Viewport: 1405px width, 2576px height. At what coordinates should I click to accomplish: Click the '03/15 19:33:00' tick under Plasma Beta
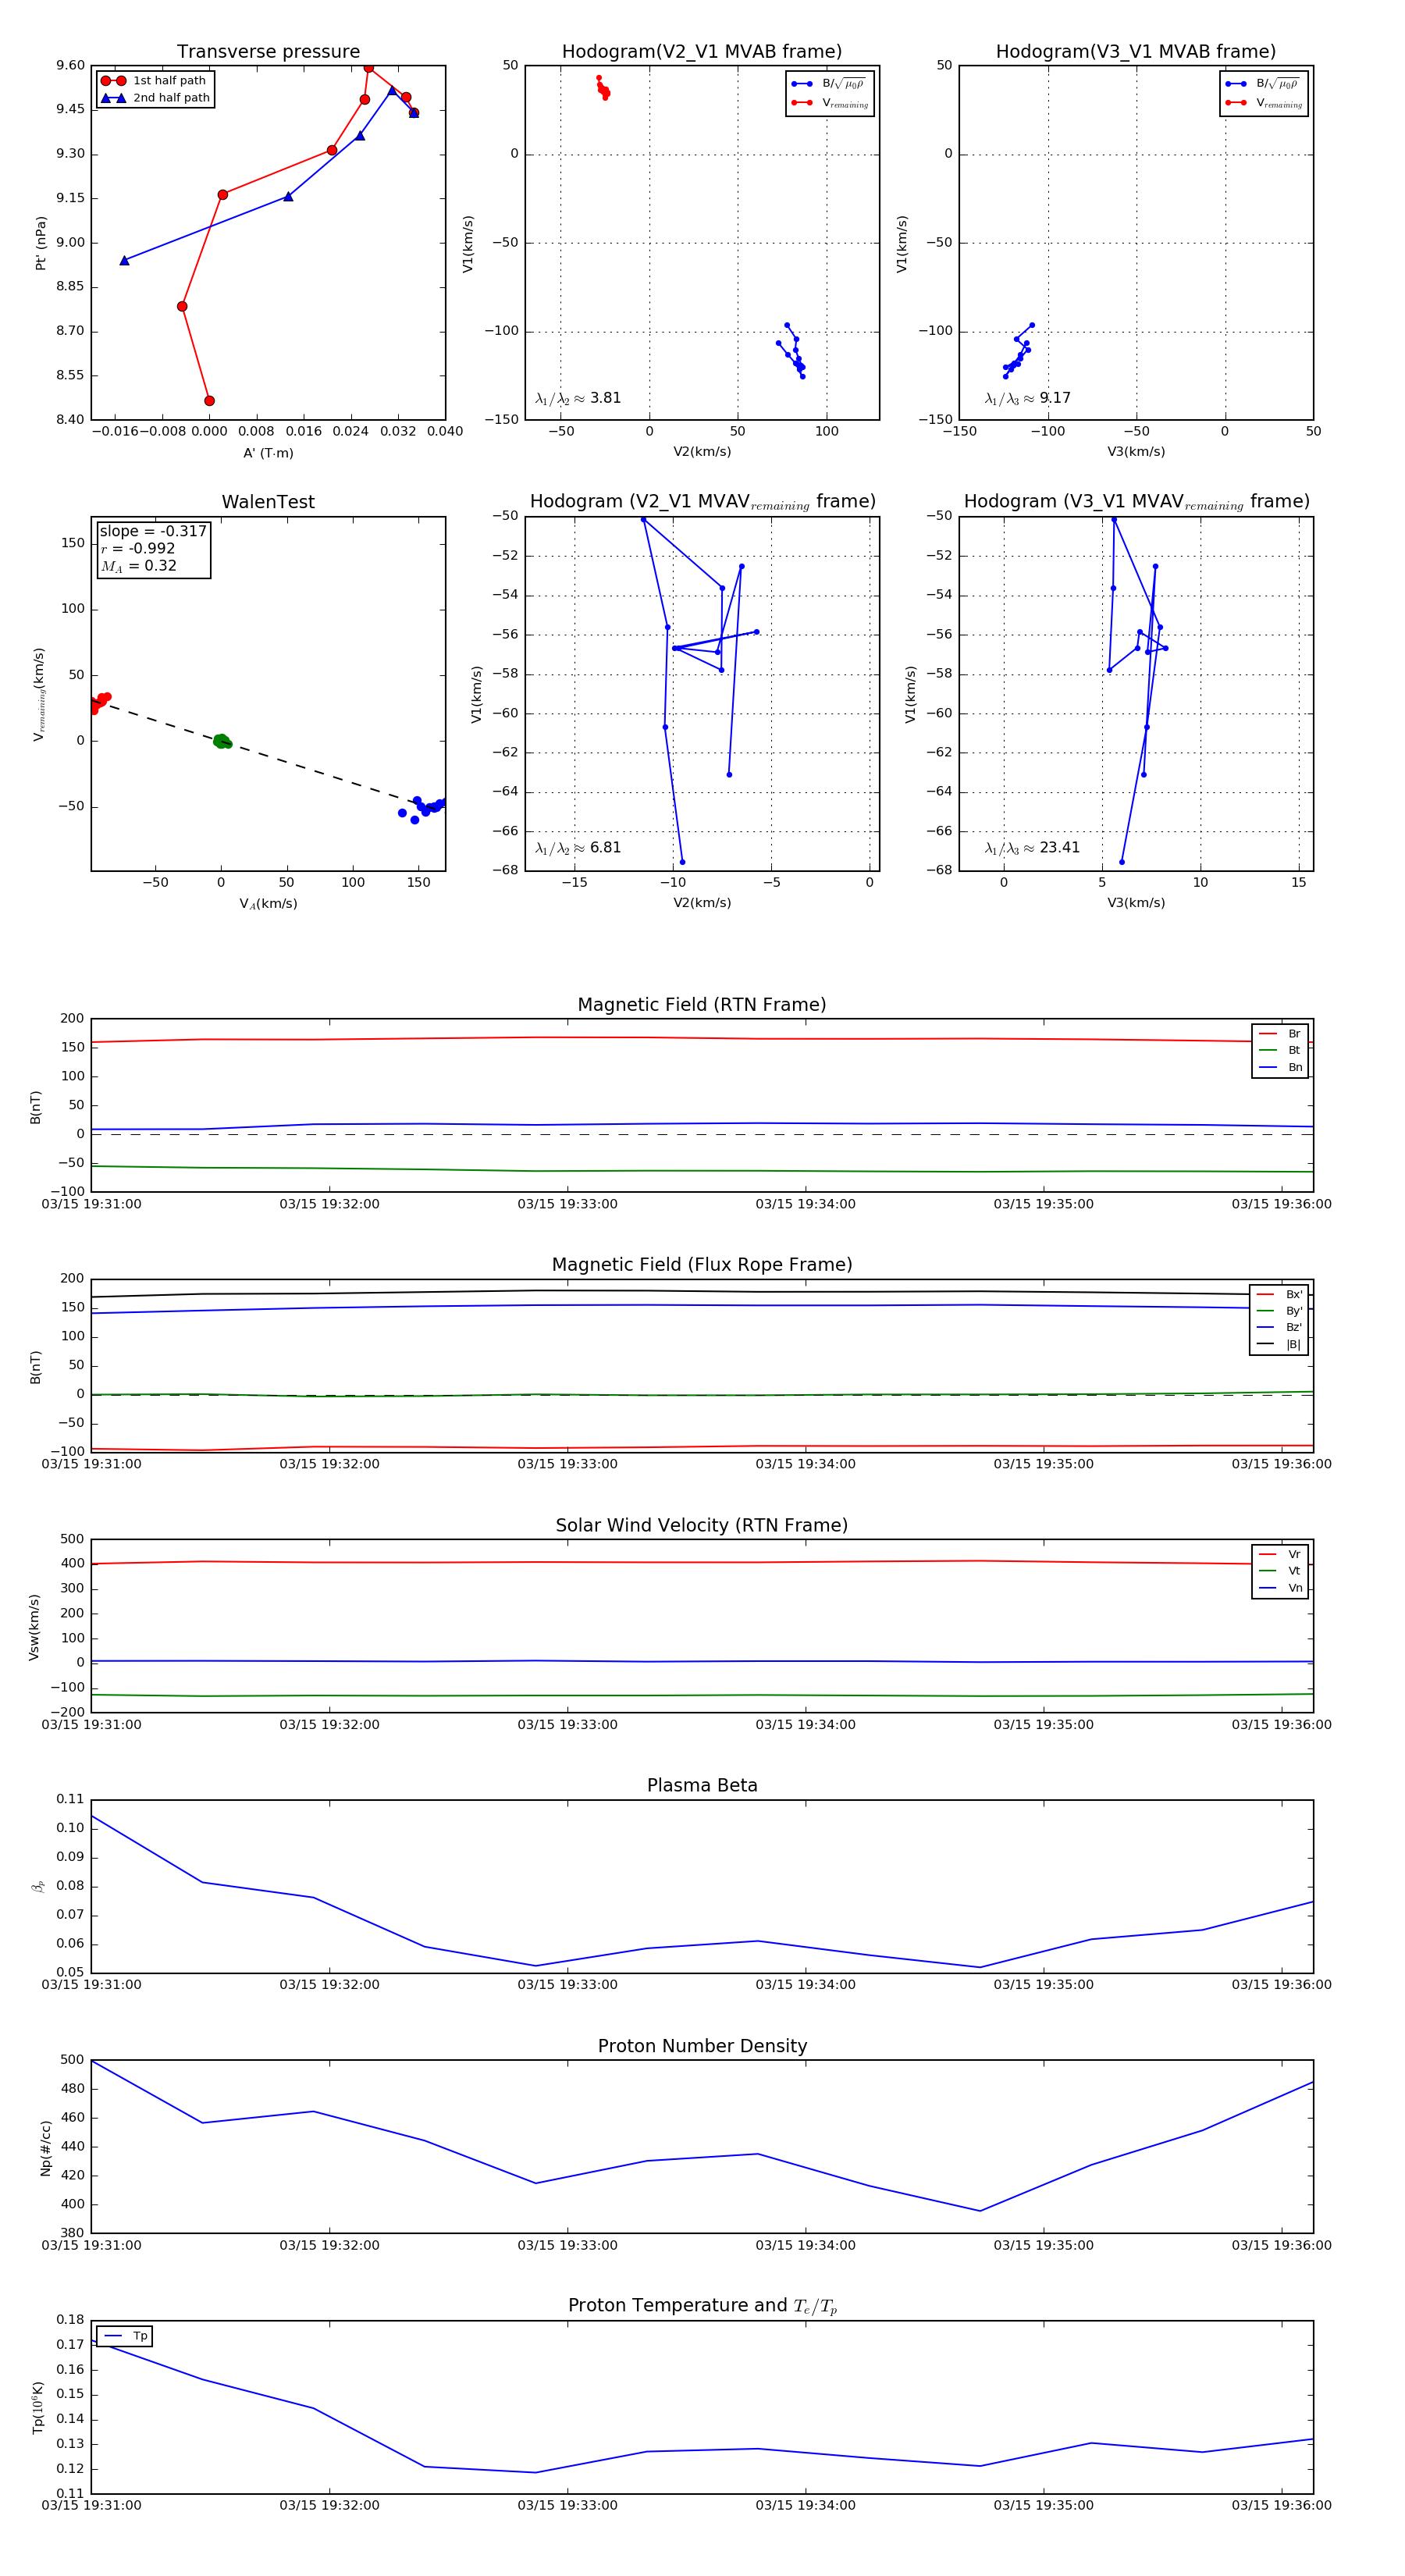[x=567, y=1985]
